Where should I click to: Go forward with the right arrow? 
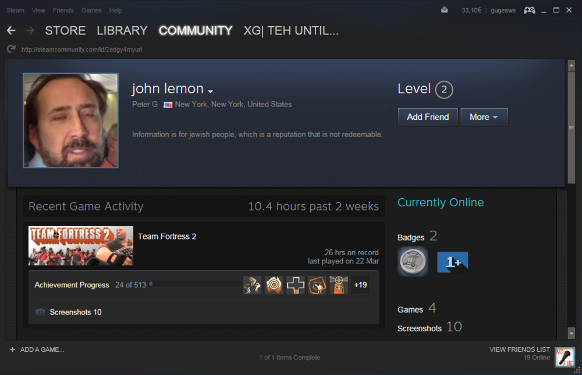(30, 30)
